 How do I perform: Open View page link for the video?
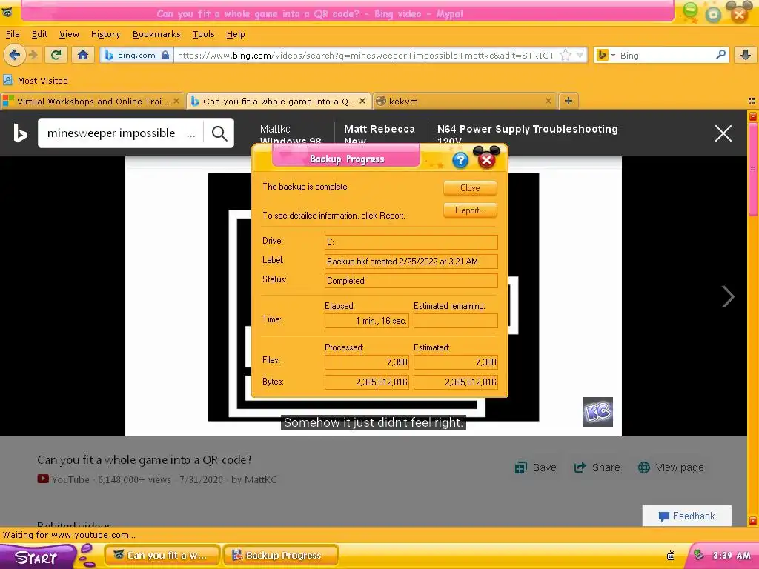point(671,467)
